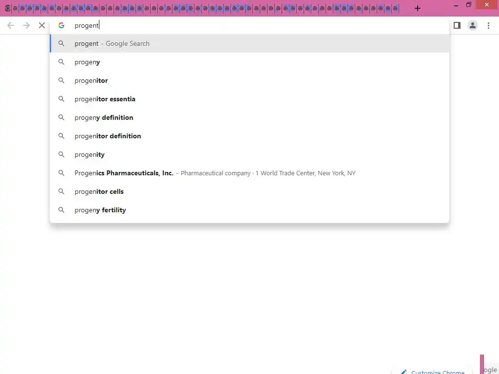Click the first Chrome tab
The image size is (499, 374).
tap(8, 8)
